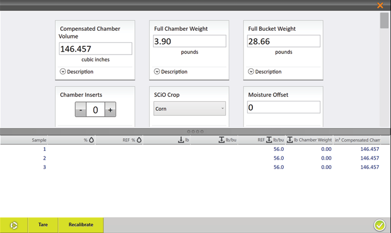Click the Full Chamber Weight input field
Viewport: 391px width, 233px height.
189,41
